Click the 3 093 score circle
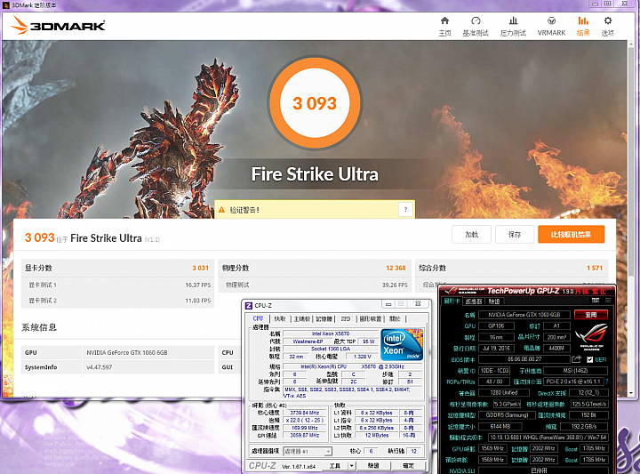This screenshot has height=474, width=640. [x=315, y=103]
